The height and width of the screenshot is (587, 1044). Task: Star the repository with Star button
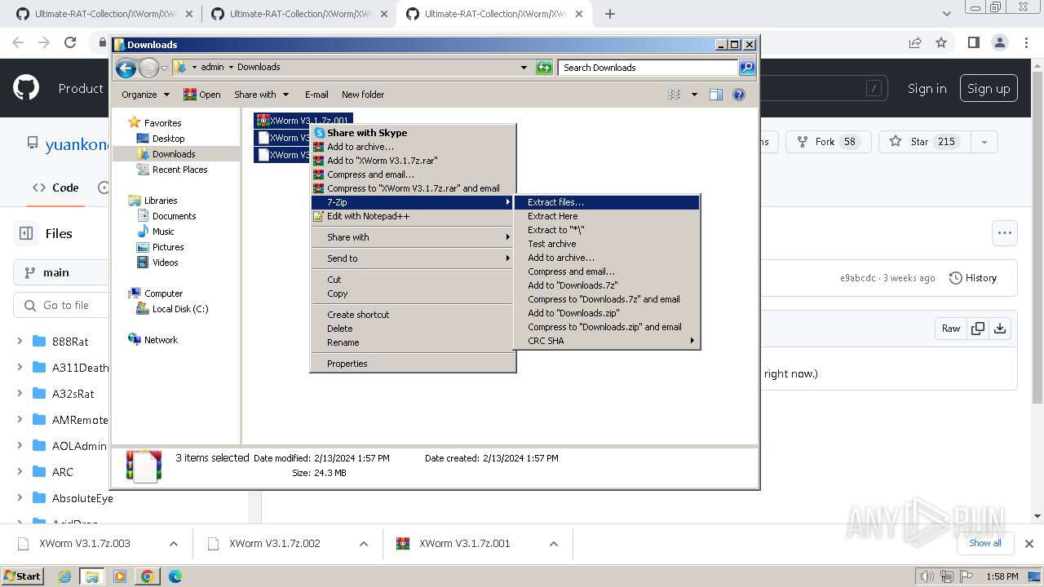point(924,142)
